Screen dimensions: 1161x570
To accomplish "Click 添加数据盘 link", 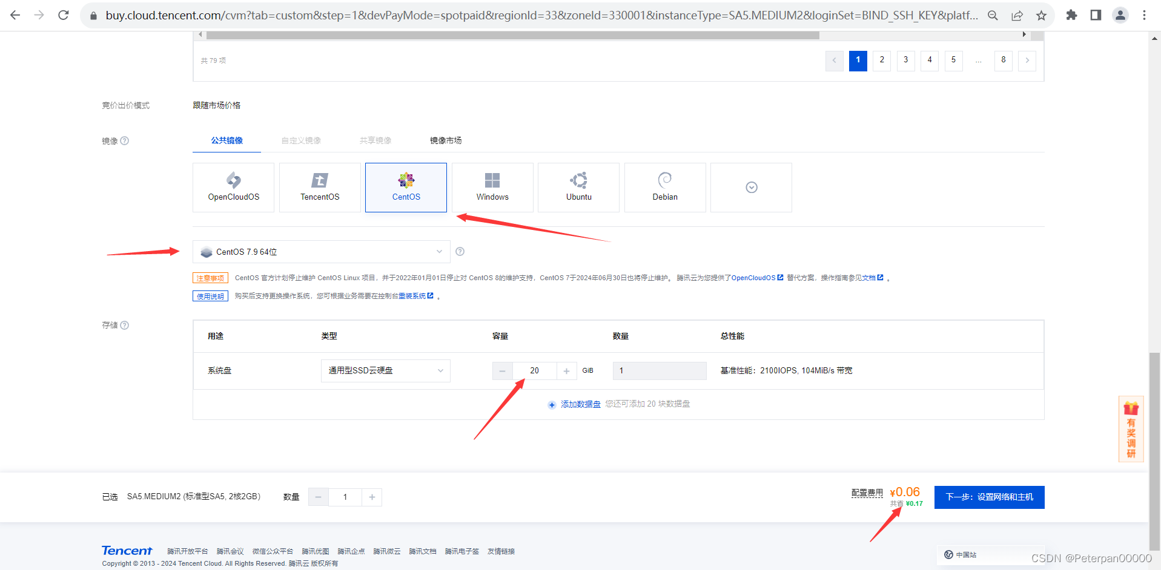I will click(x=580, y=404).
